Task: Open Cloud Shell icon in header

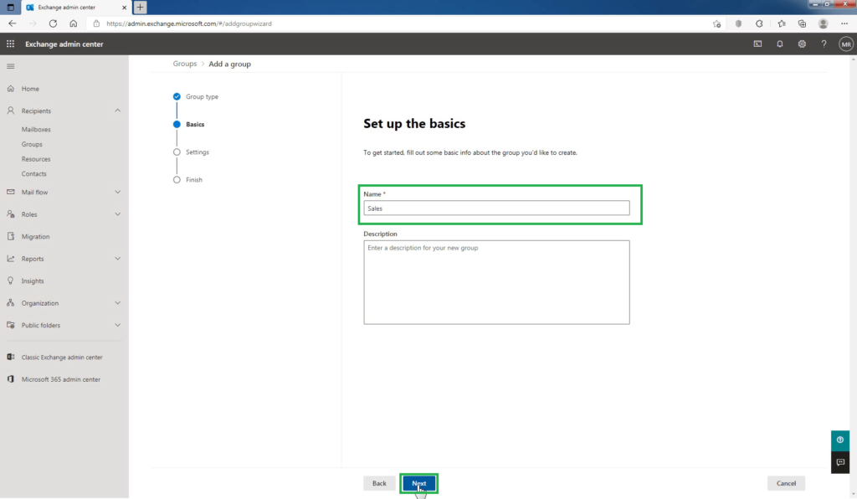Action: click(x=757, y=44)
